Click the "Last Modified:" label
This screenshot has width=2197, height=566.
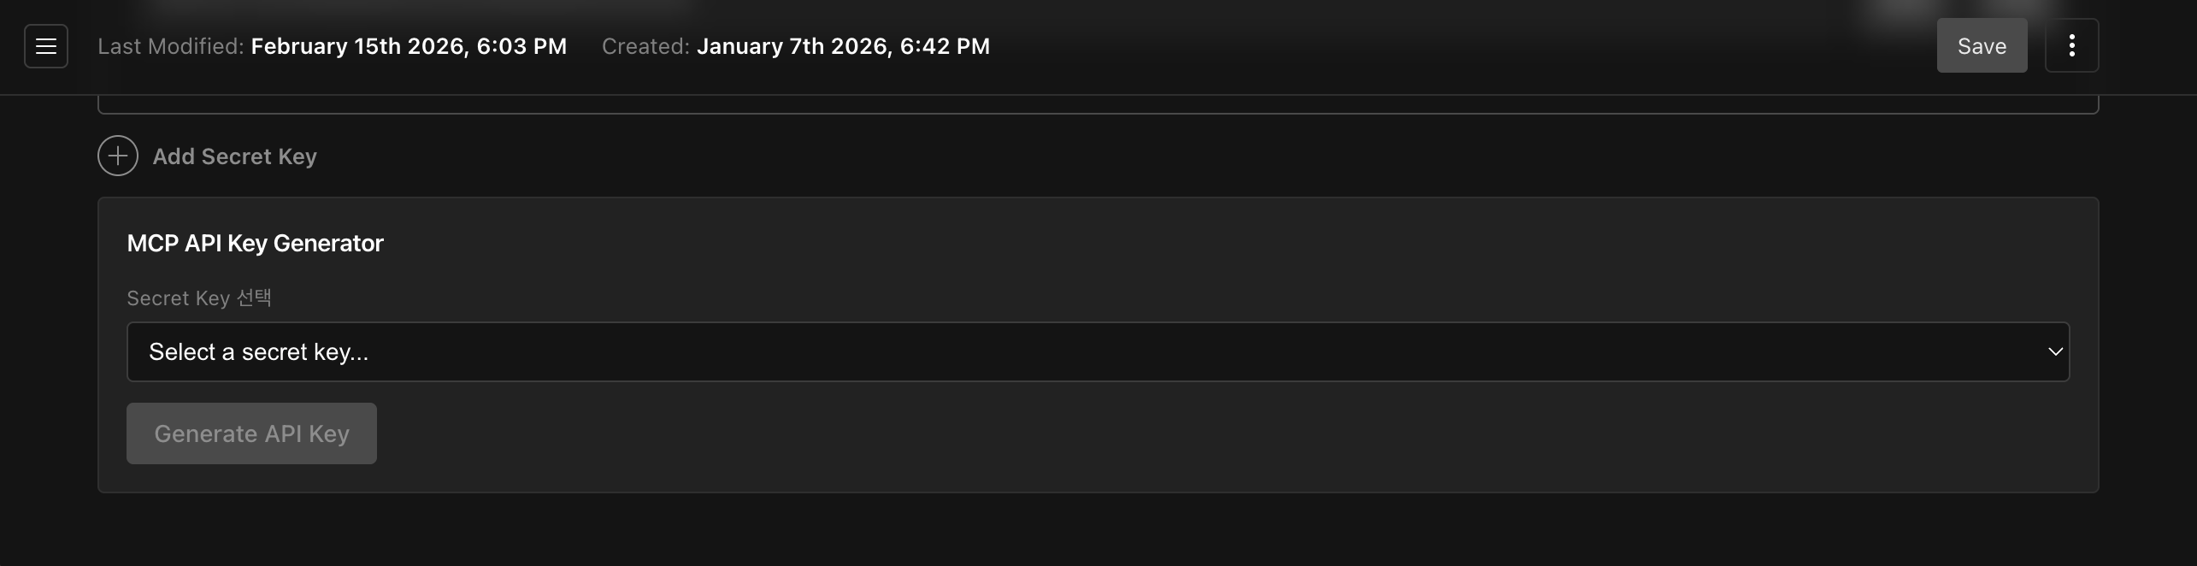(171, 46)
